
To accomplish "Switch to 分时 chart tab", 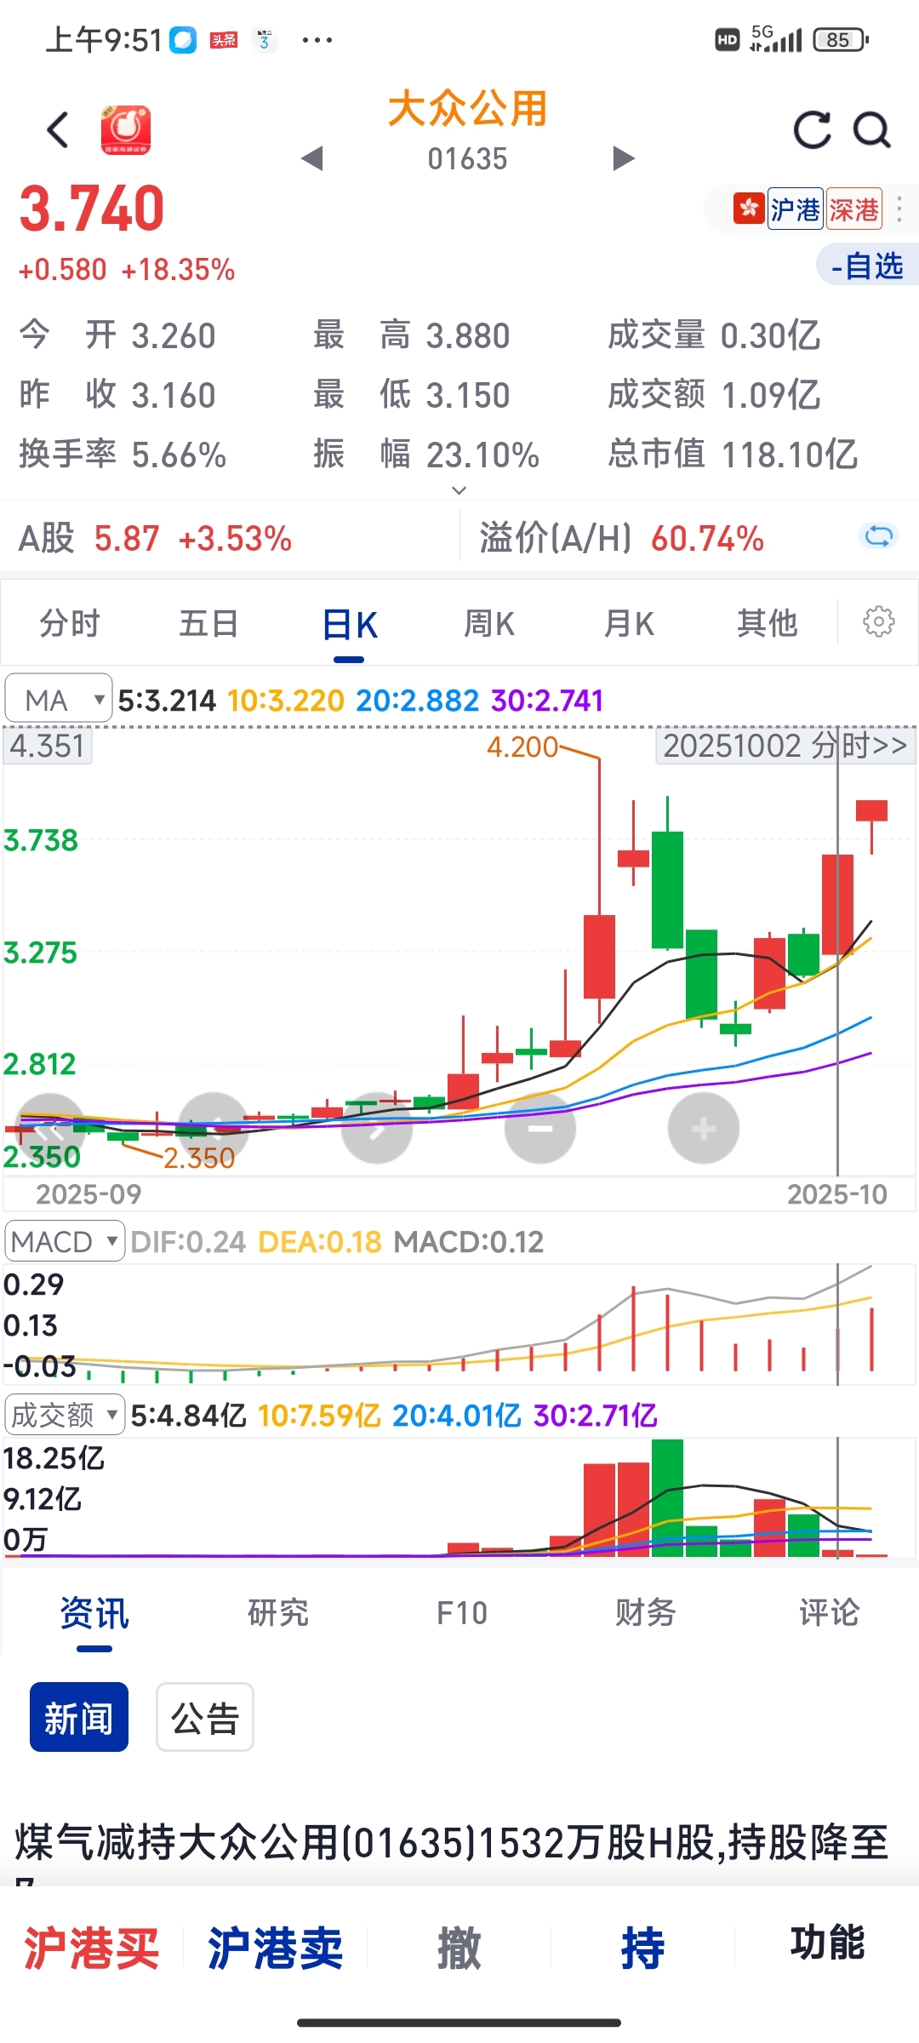I will coord(70,623).
